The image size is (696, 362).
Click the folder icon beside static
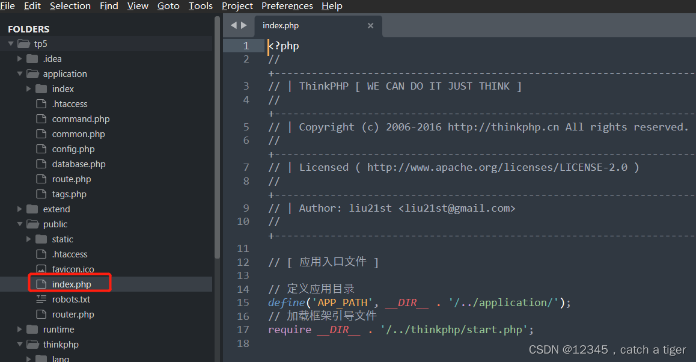click(x=40, y=239)
